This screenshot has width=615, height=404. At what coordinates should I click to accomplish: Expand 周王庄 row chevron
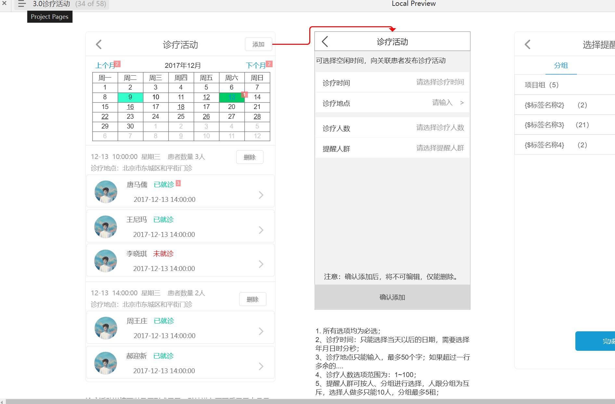261,331
